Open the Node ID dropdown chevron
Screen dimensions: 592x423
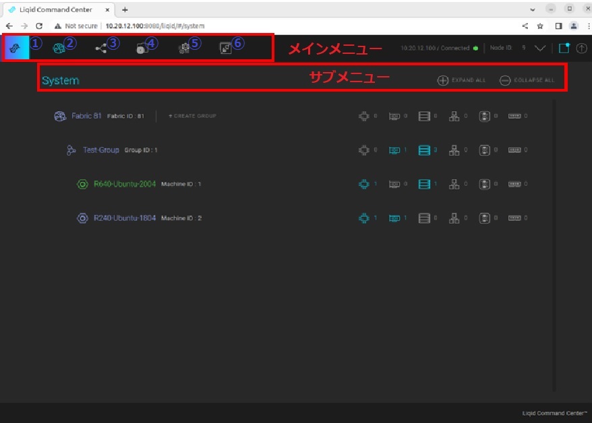pyautogui.click(x=540, y=48)
